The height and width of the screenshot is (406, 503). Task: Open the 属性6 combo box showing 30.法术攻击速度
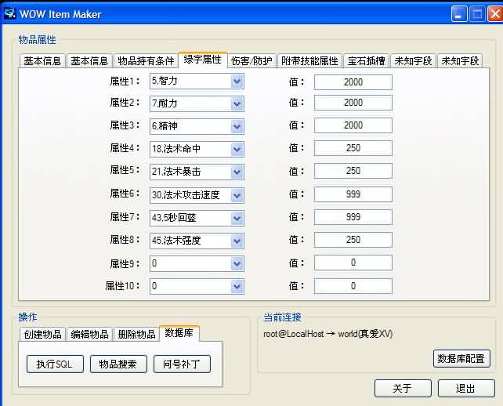click(237, 195)
